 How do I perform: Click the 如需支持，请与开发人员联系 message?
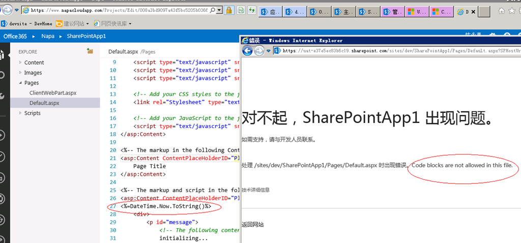pos(278,139)
